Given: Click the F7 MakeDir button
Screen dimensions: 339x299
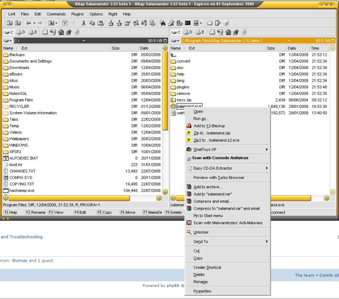Looking at the screenshot, I should 153,212.
